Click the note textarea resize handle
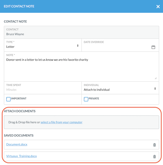The image size is (163, 165). 156,78
